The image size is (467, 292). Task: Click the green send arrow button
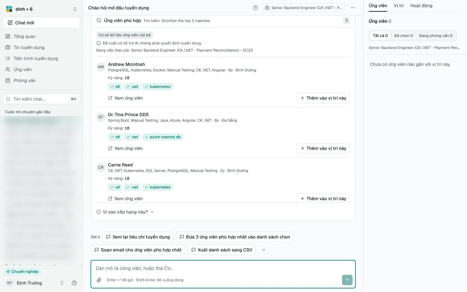347,280
